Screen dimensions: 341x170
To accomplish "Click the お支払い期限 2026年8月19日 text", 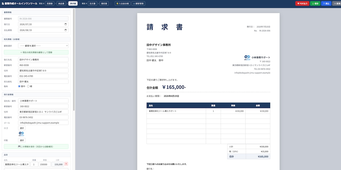I will 163,96.
